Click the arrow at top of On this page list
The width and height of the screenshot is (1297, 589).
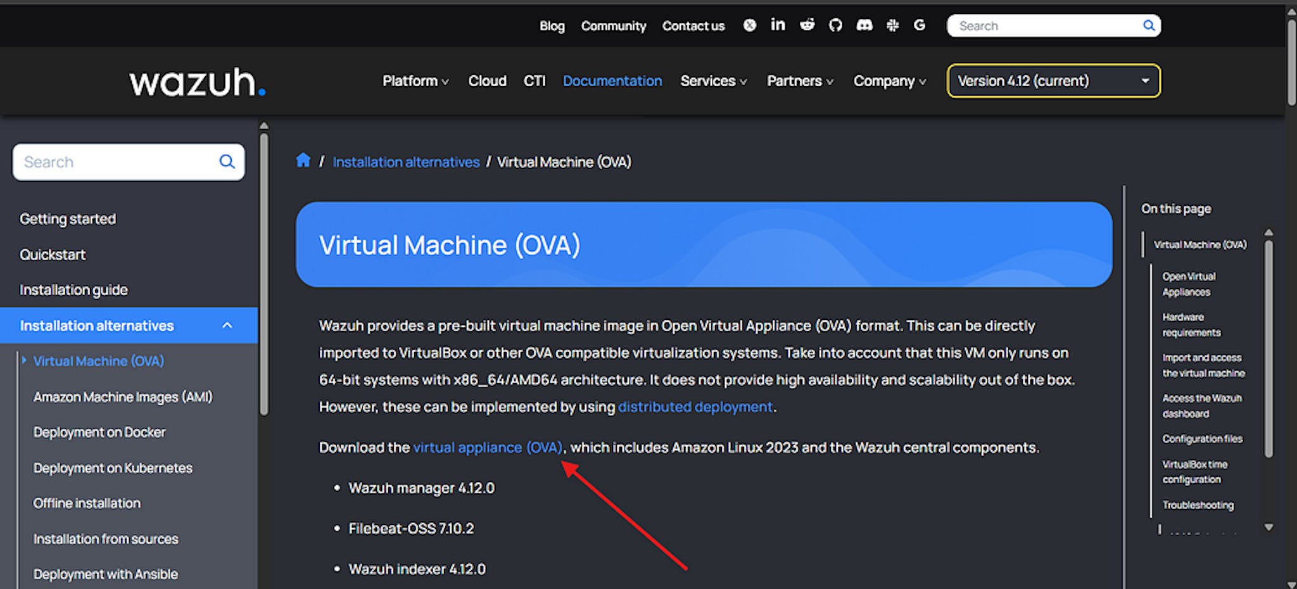pos(1269,232)
